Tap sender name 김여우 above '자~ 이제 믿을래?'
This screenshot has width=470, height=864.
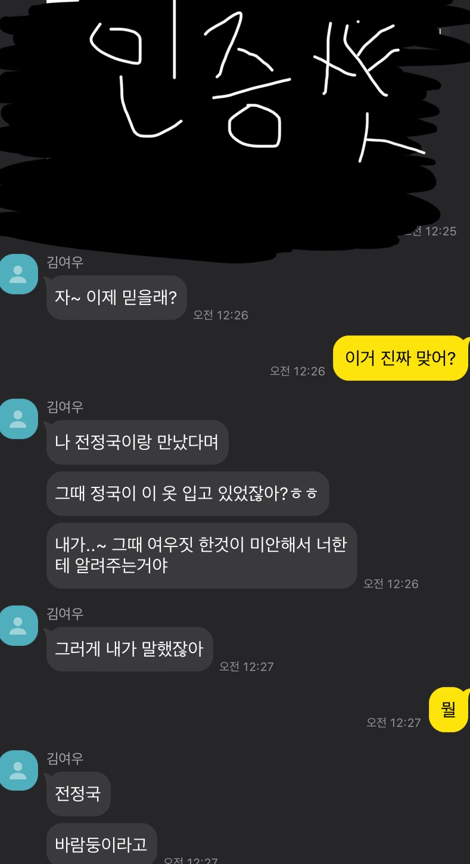click(x=65, y=262)
